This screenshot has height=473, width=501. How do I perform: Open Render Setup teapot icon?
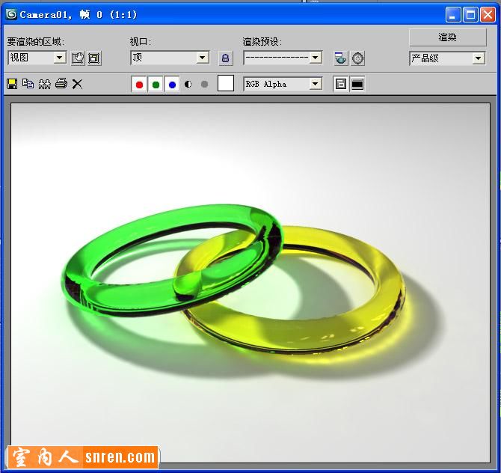(340, 58)
